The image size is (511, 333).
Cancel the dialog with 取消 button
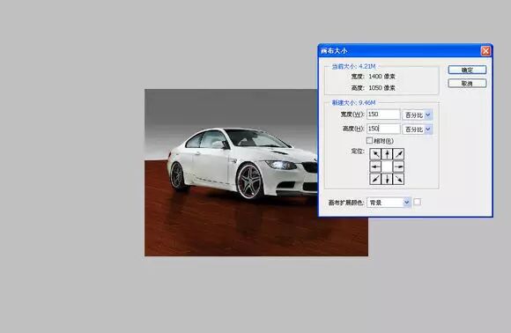467,84
